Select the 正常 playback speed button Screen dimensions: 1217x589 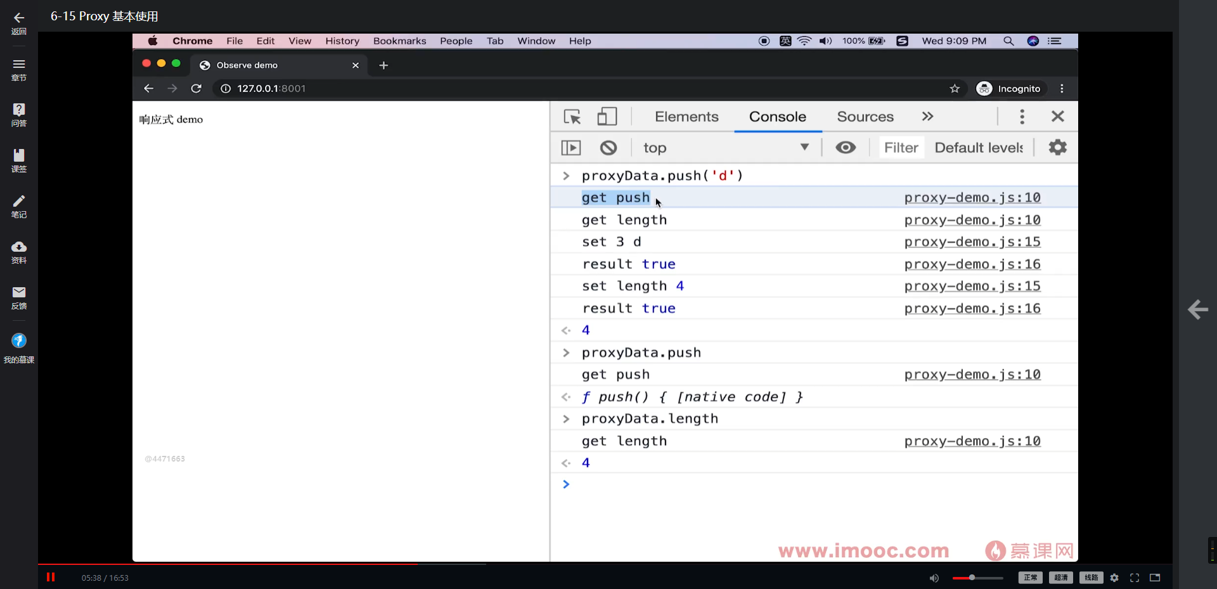click(x=1031, y=578)
